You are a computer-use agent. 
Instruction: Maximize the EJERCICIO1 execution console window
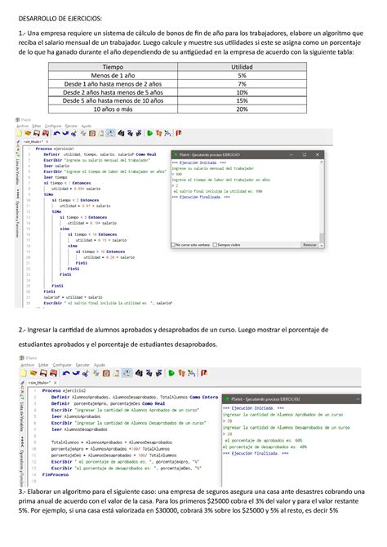304,154
